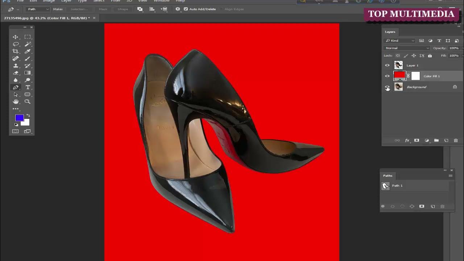Add a layer mask from Layers panel

[x=417, y=140]
